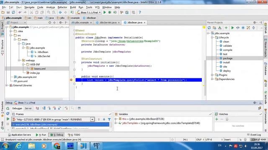
Task: Collapse the Lifecycle node in Maven Projects
Action: tap(212, 37)
